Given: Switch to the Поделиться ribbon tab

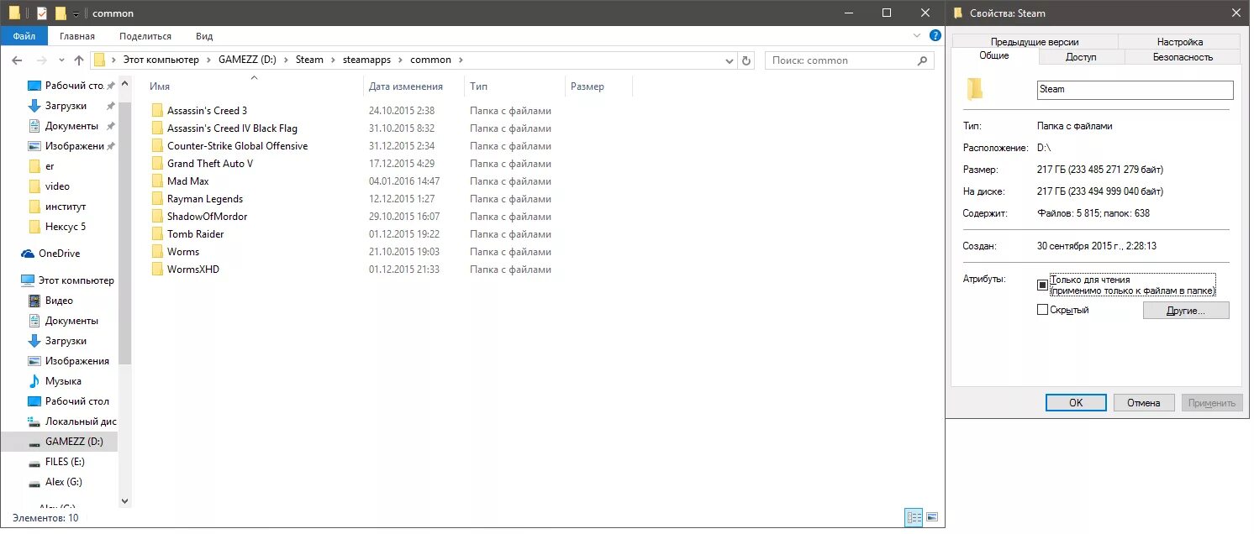Looking at the screenshot, I should (145, 36).
